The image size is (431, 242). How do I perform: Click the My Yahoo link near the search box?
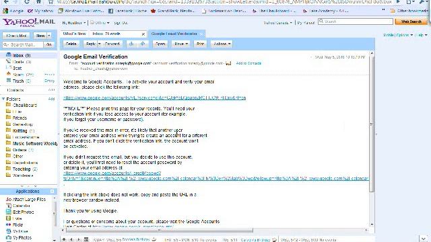tap(306, 23)
